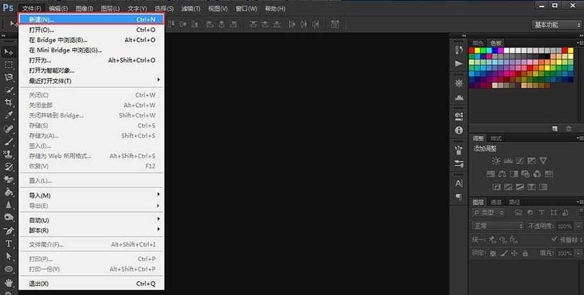Click 退出(X) to quit Photoshop

click(91, 283)
